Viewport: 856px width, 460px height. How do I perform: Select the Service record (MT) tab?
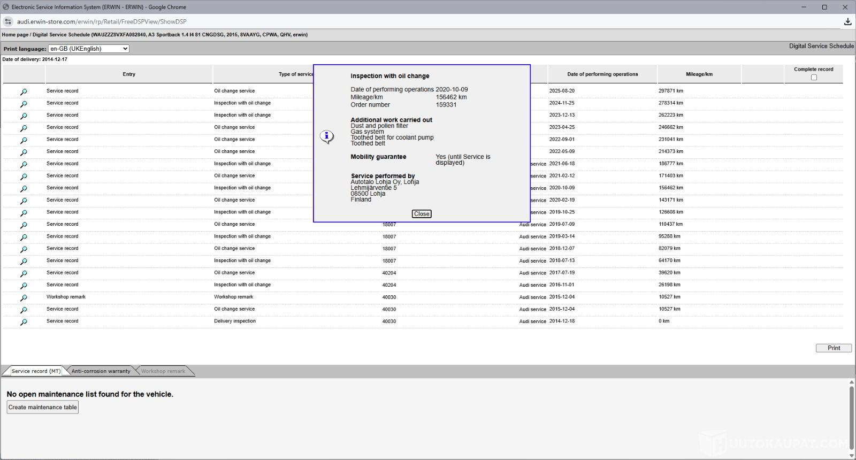[x=36, y=371]
